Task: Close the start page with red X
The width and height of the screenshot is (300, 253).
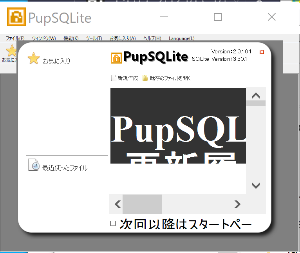Action: (262, 52)
